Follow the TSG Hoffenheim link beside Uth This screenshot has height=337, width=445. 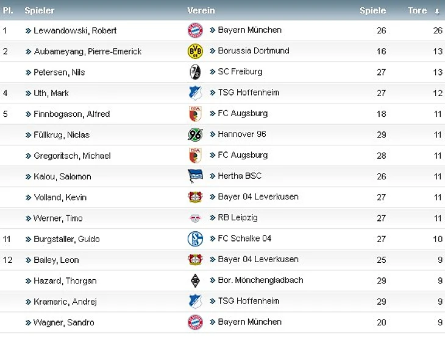click(248, 92)
